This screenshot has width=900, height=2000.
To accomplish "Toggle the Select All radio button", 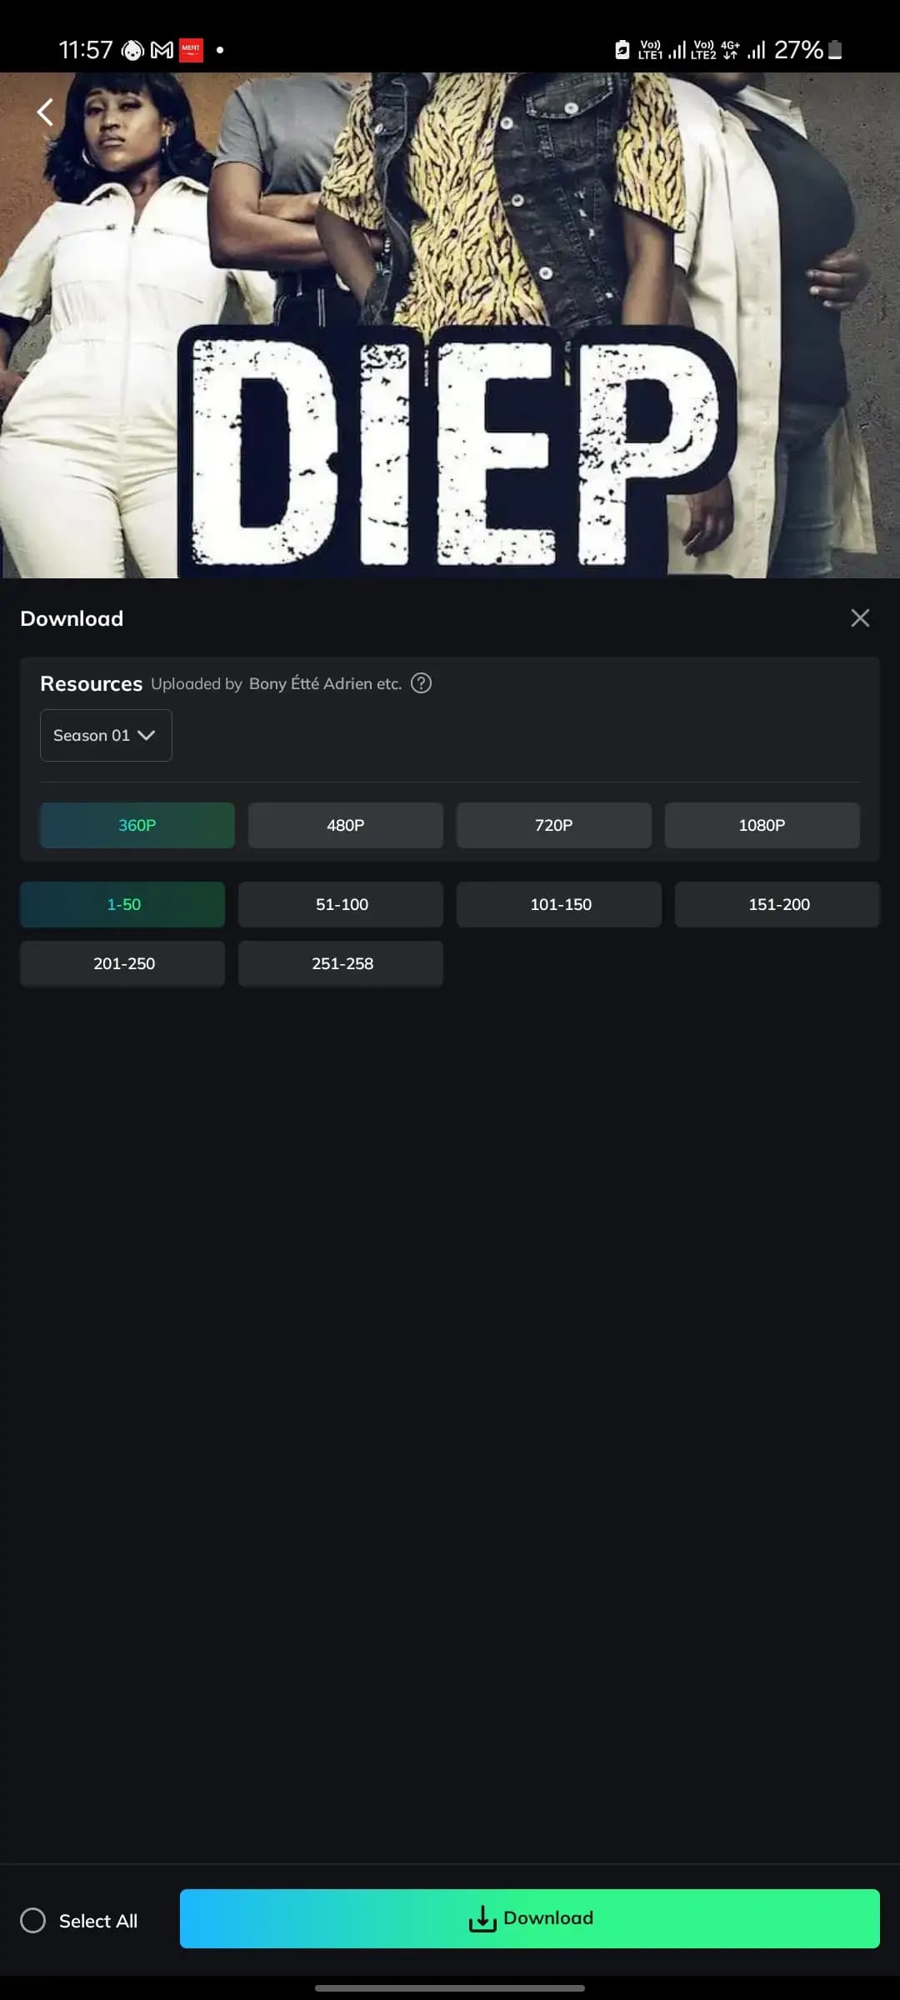I will [x=33, y=1921].
